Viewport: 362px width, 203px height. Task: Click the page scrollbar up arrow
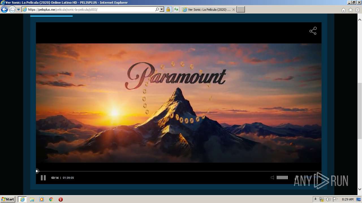360,20
